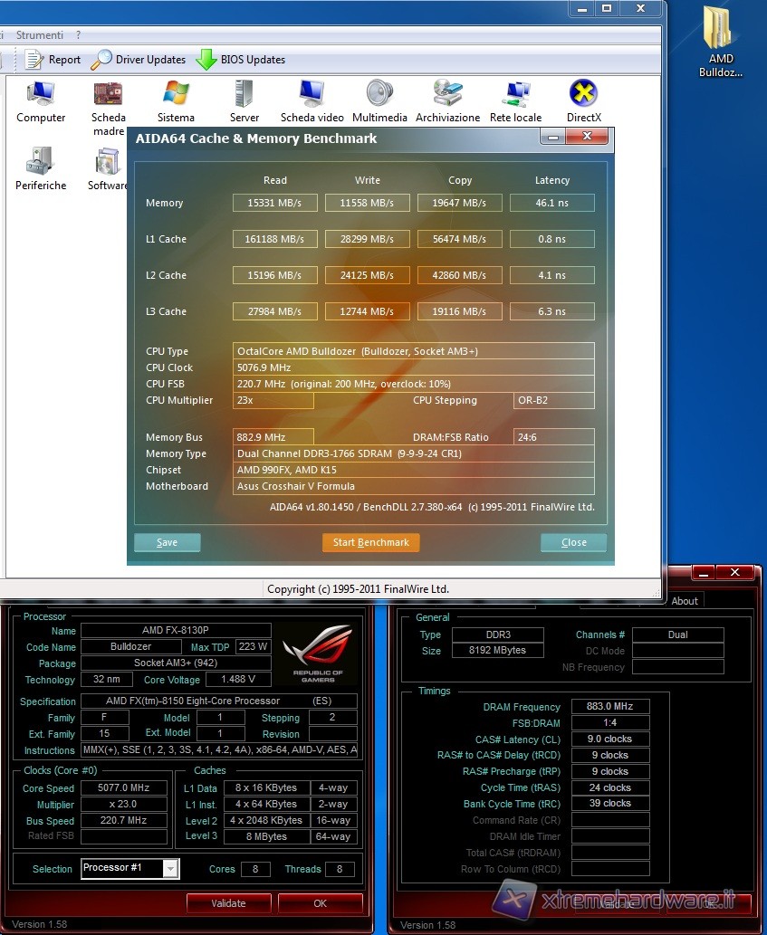Open the Archiviazione storage icon

[x=447, y=94]
